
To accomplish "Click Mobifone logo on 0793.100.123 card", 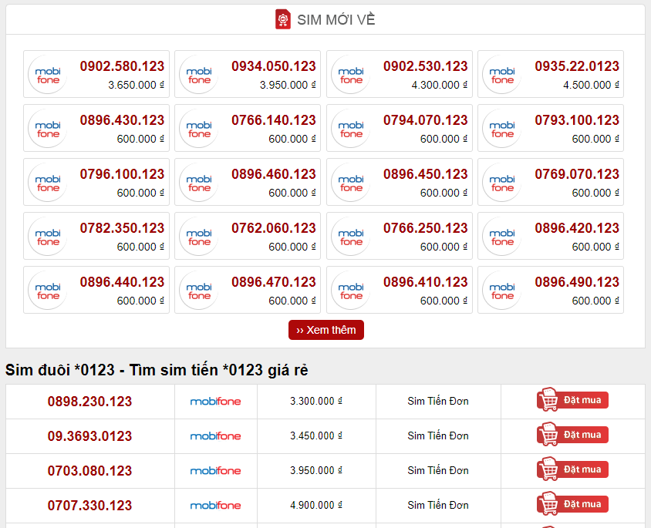I will (x=502, y=129).
